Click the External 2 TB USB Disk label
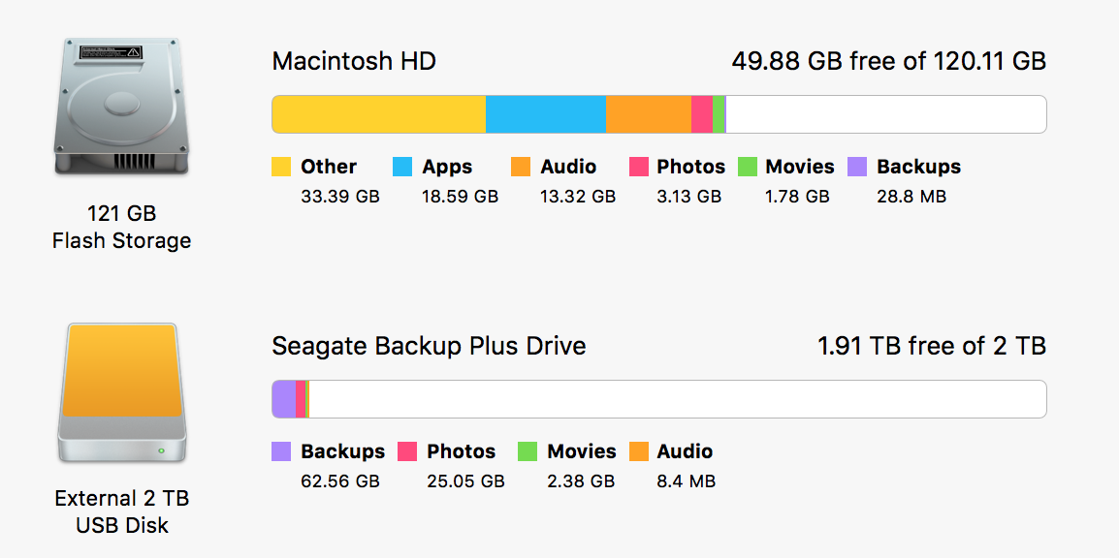 tap(120, 511)
